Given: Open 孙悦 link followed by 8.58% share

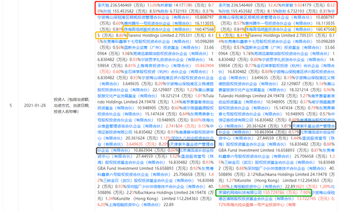Looking at the screenshot, I should point(107,11).
